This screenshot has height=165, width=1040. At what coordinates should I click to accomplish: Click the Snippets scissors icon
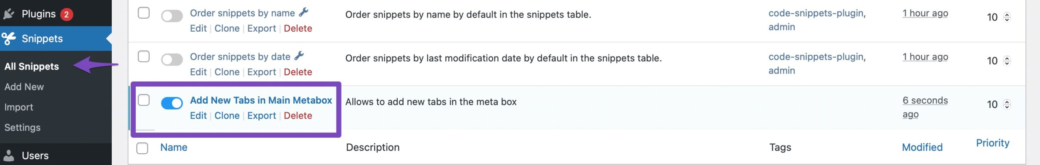click(9, 39)
